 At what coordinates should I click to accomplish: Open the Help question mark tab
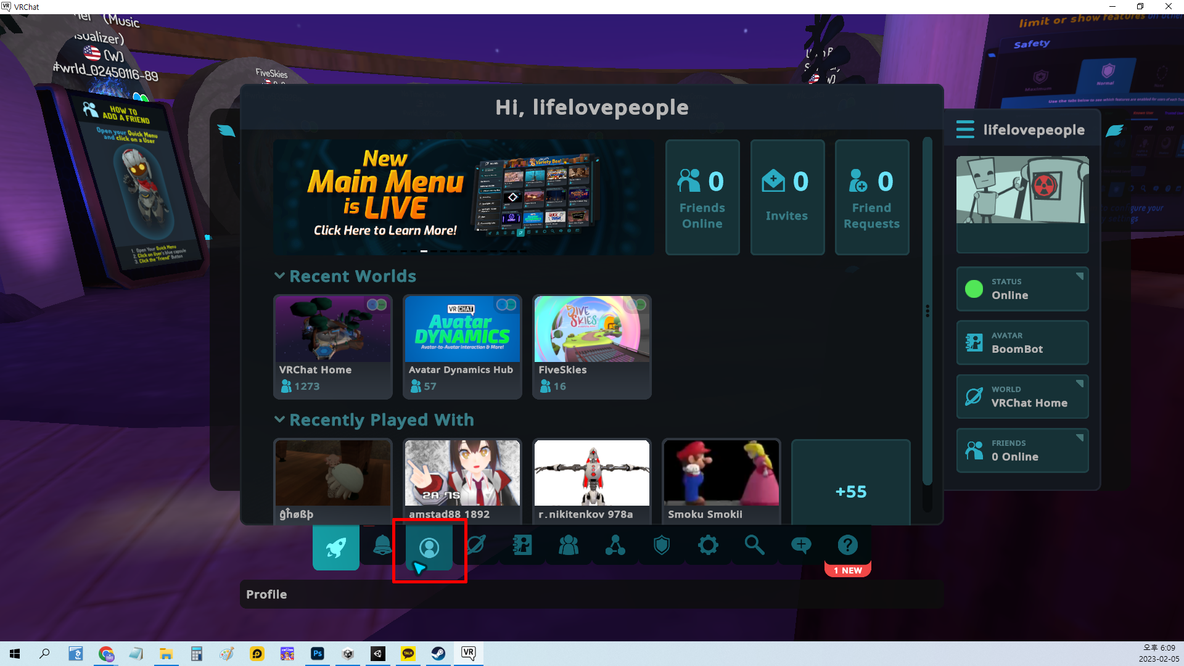(x=848, y=546)
